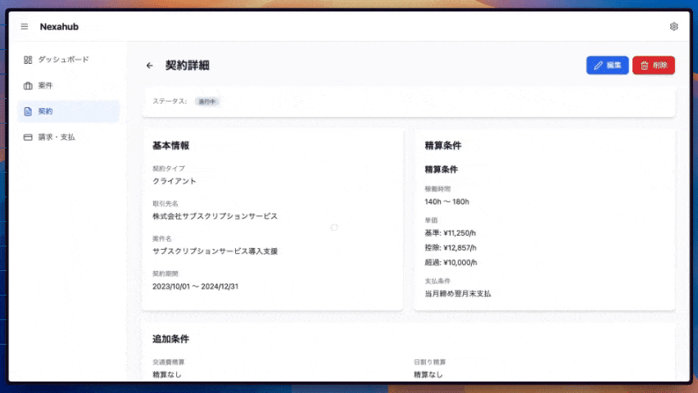The width and height of the screenshot is (698, 393).
Task: Click the briefcase icon for 案件
Action: click(28, 85)
